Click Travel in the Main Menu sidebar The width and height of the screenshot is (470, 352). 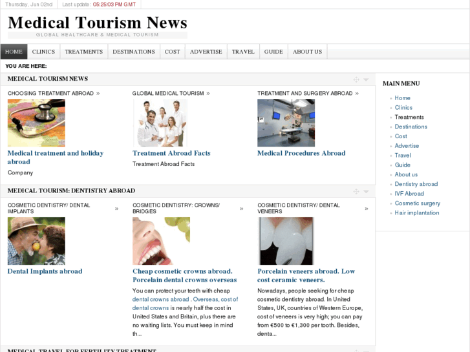pyautogui.click(x=403, y=156)
